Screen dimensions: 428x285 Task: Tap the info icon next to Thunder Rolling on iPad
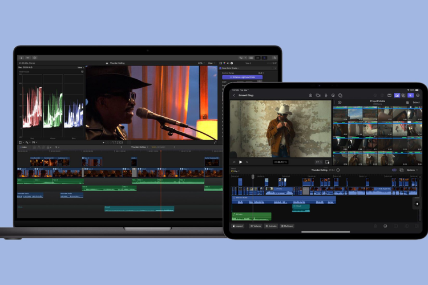point(338,170)
